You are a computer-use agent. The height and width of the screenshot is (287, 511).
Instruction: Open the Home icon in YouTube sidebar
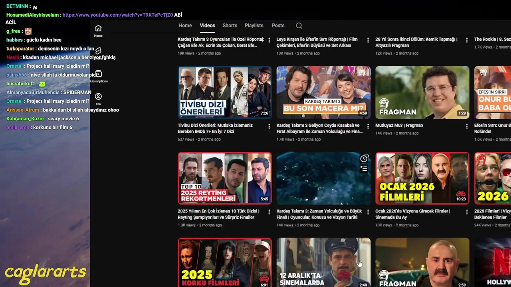[x=98, y=28]
